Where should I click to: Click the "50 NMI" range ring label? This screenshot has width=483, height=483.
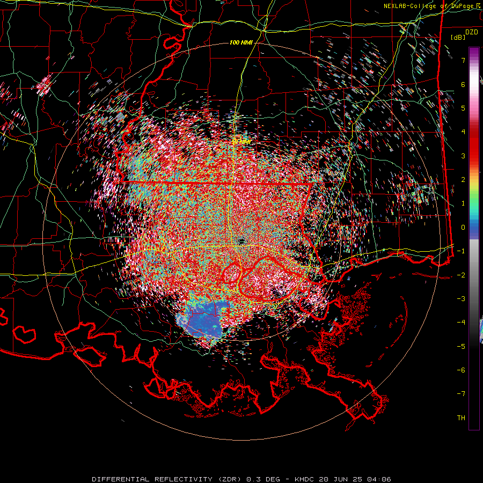[241, 142]
